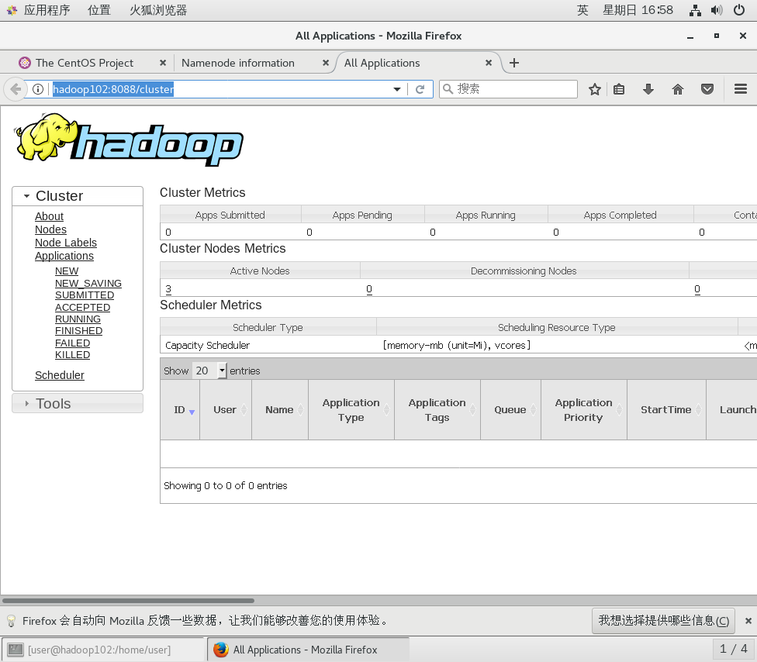
Task: Click the User column header
Action: (226, 409)
